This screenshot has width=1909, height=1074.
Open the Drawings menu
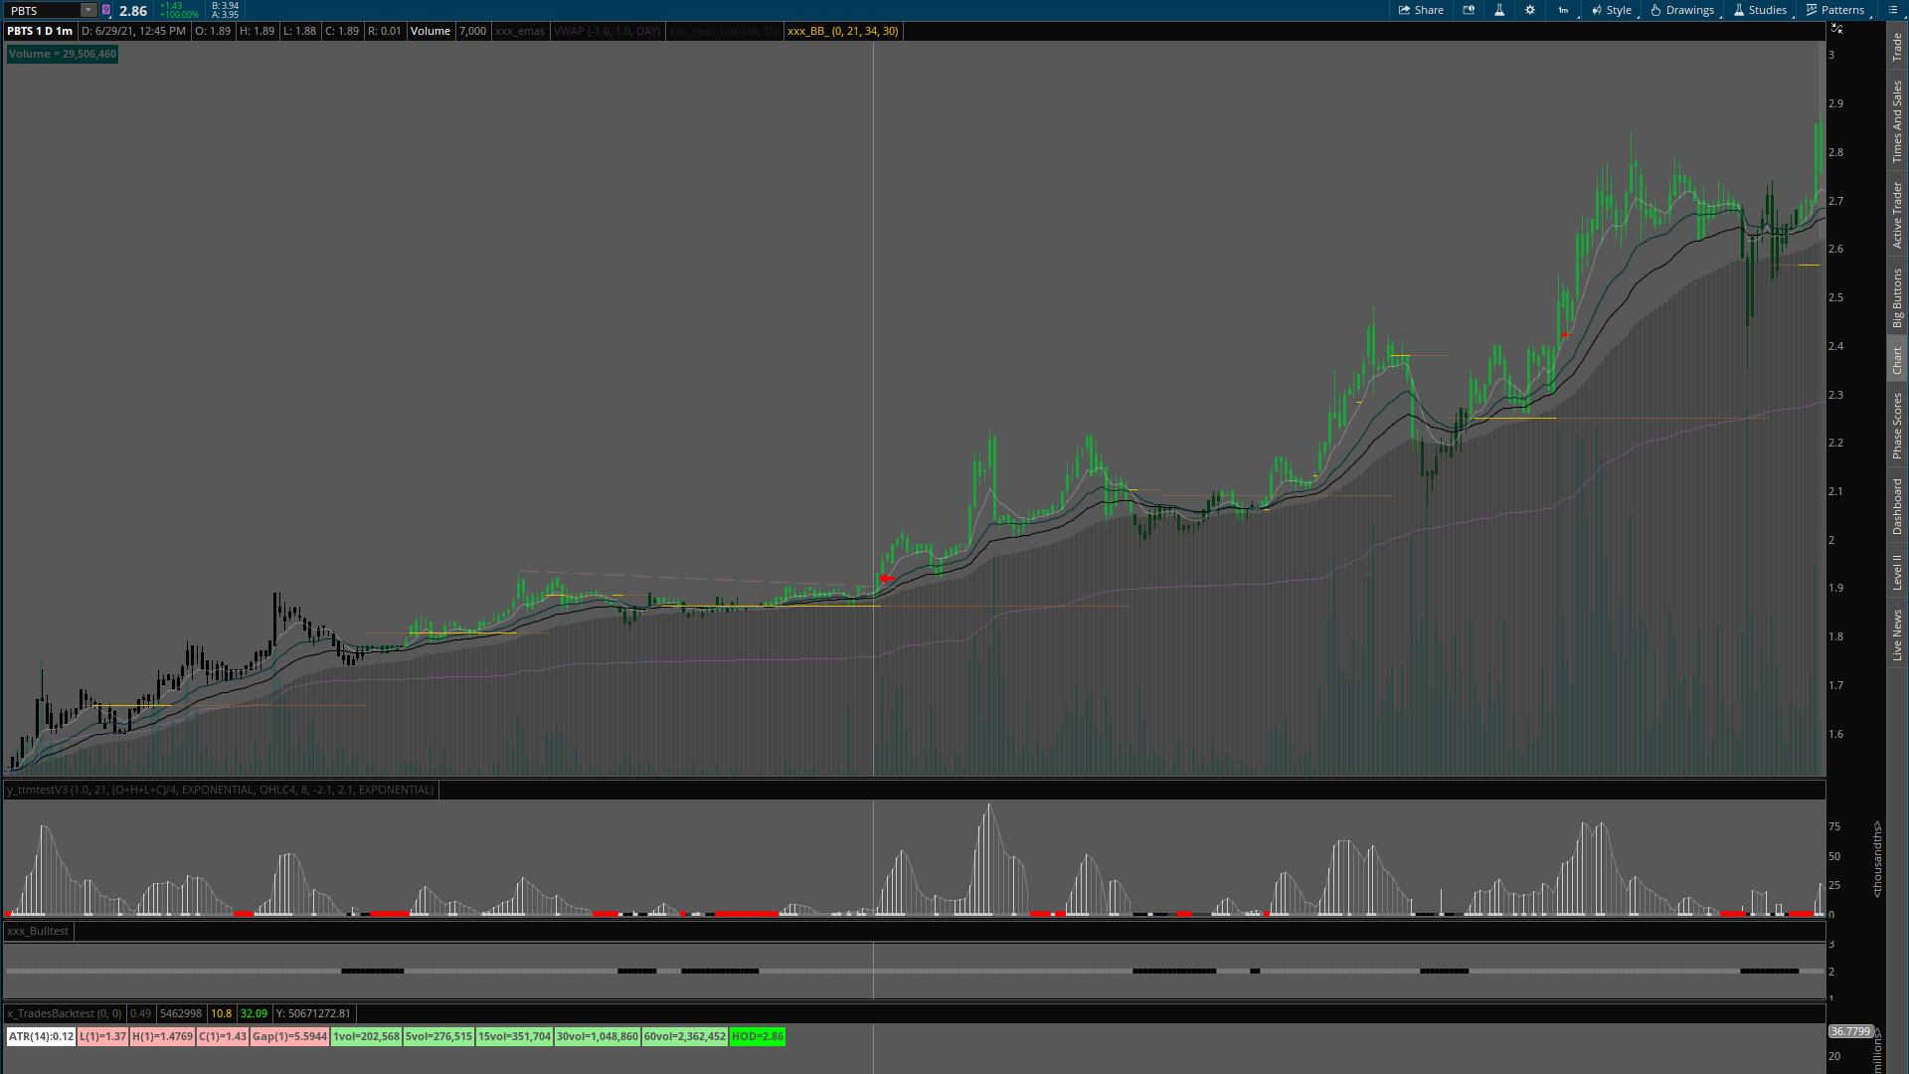point(1682,10)
